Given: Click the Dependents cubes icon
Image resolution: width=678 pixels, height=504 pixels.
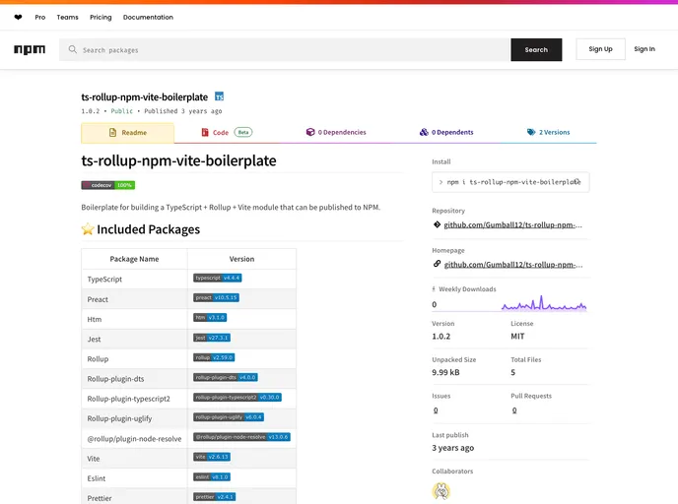Looking at the screenshot, I should point(424,132).
